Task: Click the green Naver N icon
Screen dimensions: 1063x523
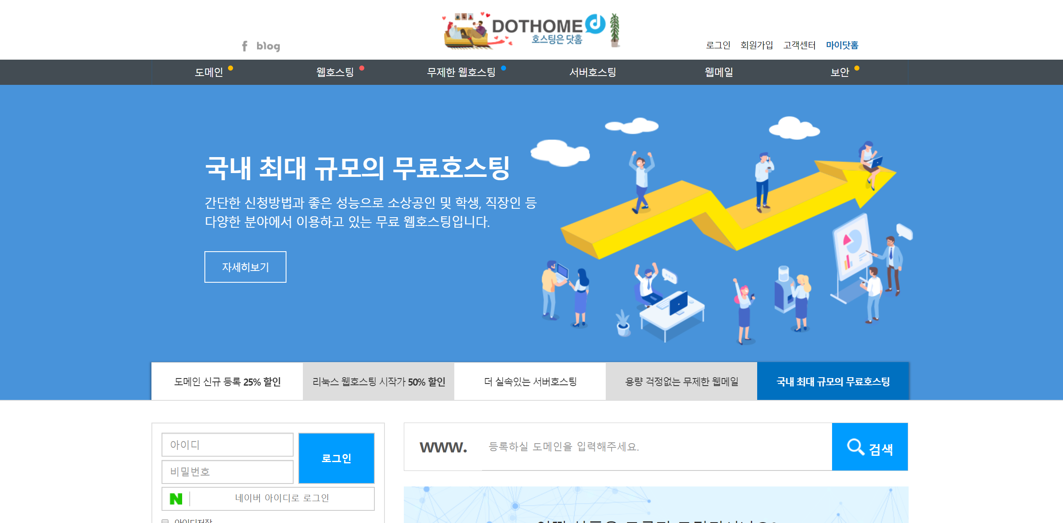Action: pos(176,499)
